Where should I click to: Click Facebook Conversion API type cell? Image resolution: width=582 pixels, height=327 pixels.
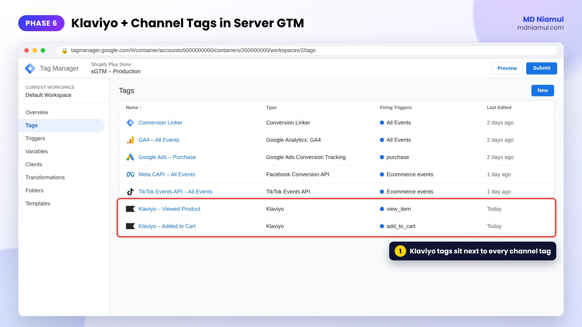(x=298, y=174)
